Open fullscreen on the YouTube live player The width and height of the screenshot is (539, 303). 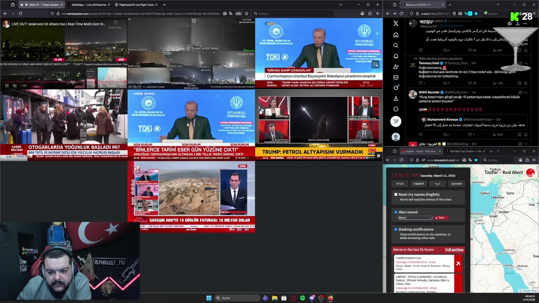pyautogui.click(x=122, y=85)
